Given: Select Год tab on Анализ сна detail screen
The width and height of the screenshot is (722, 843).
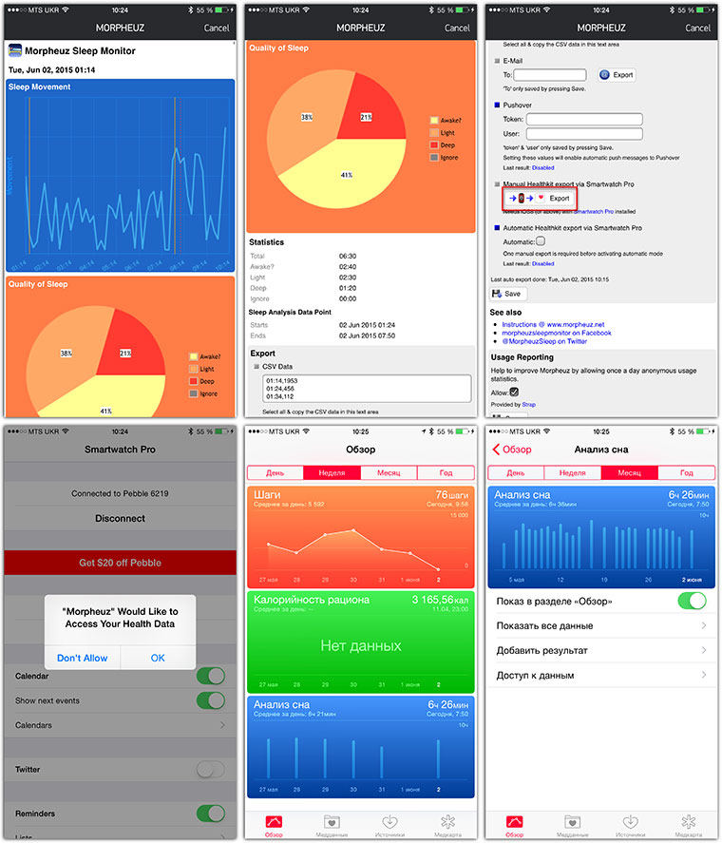Looking at the screenshot, I should (687, 472).
